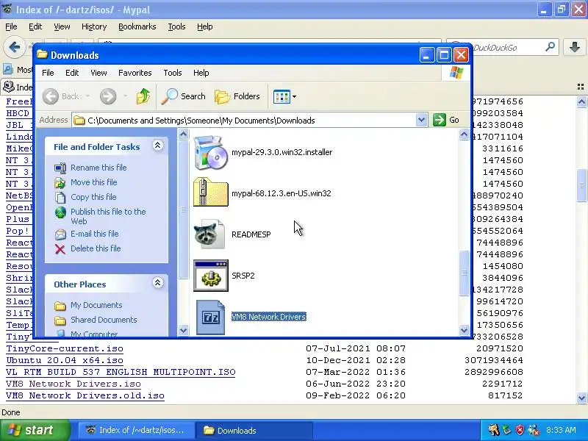Collapse the Other Places panel

point(158,283)
